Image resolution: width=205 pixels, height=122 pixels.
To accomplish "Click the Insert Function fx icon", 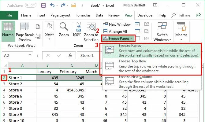I will (70, 55).
